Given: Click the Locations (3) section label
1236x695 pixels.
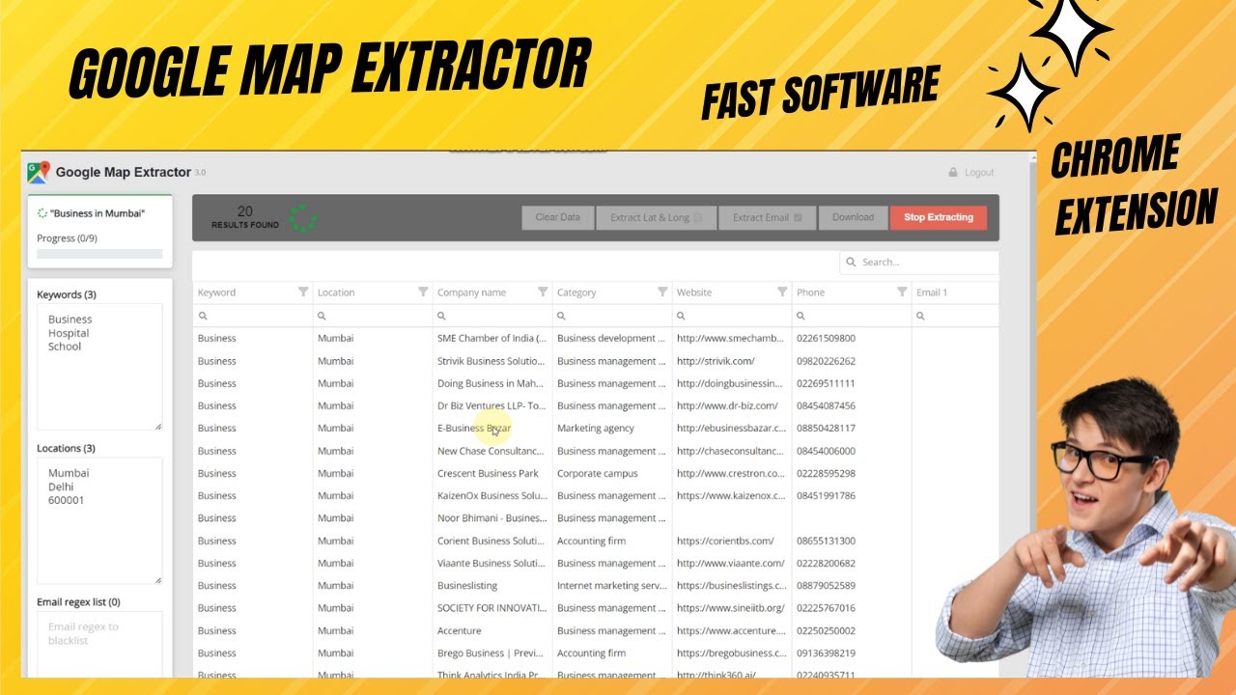Looking at the screenshot, I should [66, 448].
